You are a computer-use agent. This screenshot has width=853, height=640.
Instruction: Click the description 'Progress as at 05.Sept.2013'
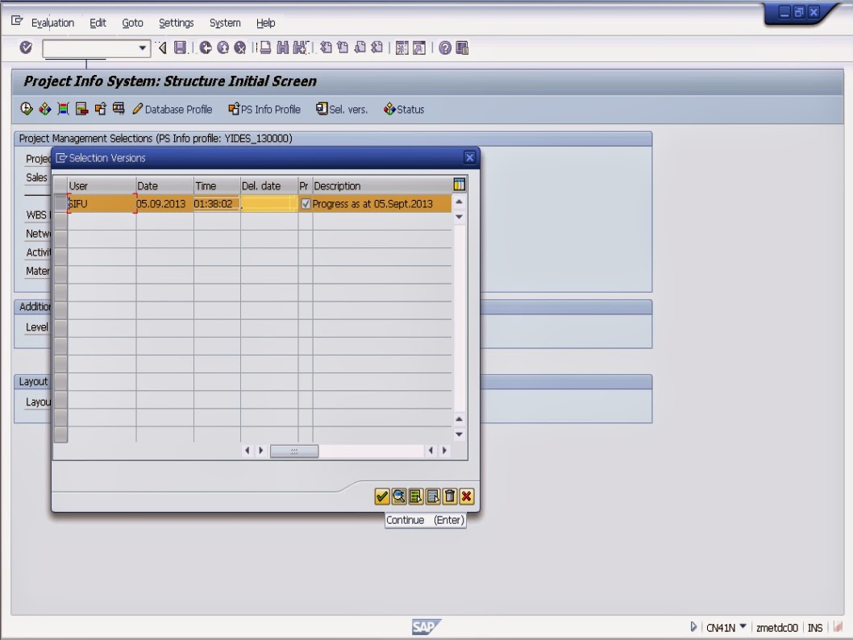coord(372,204)
